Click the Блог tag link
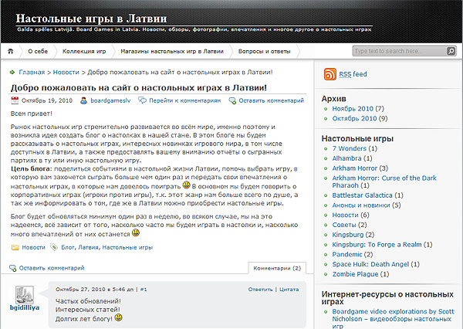Image resolution: width=463 pixels, height=329 pixels. pos(68,247)
